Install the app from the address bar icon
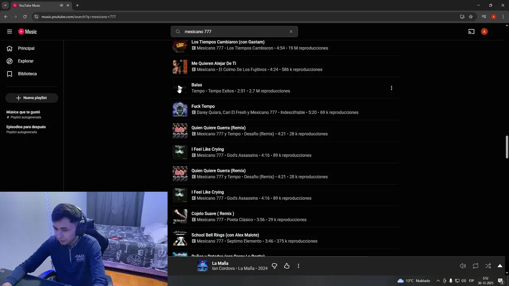Viewport: 509px width, 286px height. point(462,17)
